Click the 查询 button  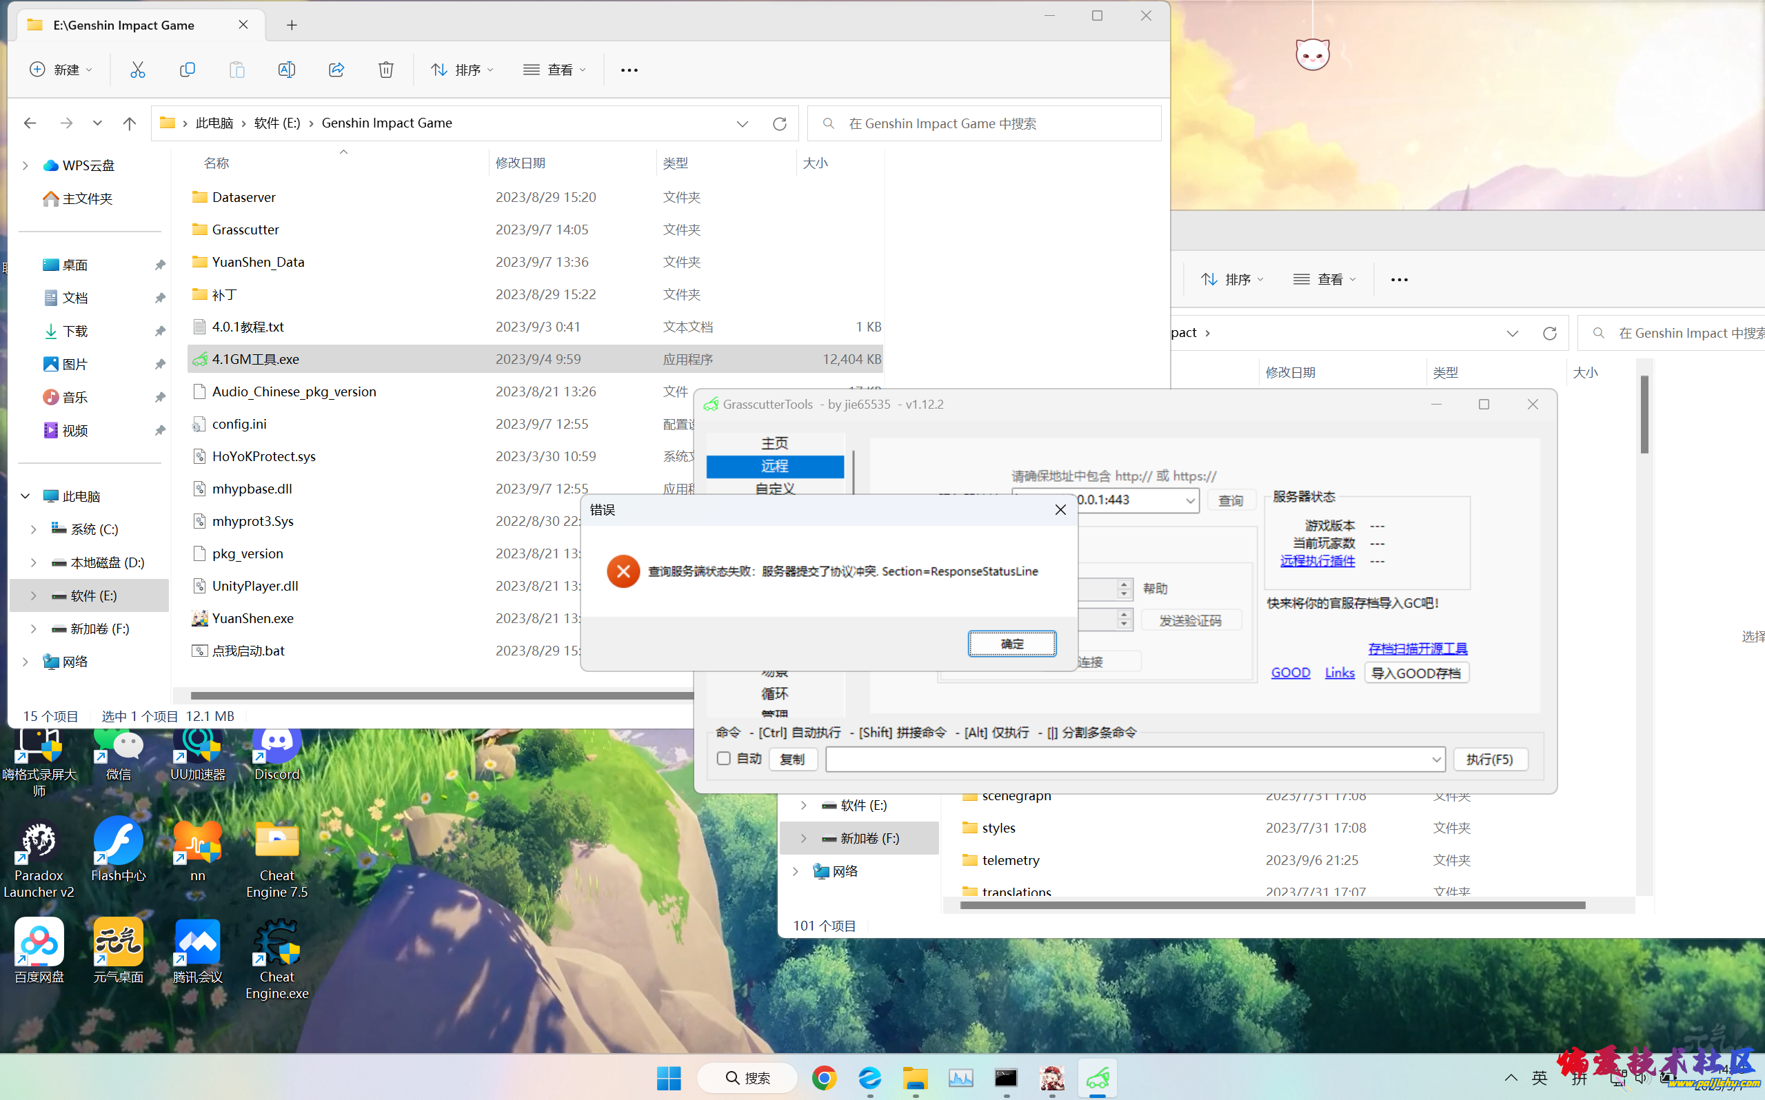1230,500
